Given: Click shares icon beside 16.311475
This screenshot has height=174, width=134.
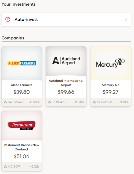Looking at the screenshot, I should pos(50,102).
